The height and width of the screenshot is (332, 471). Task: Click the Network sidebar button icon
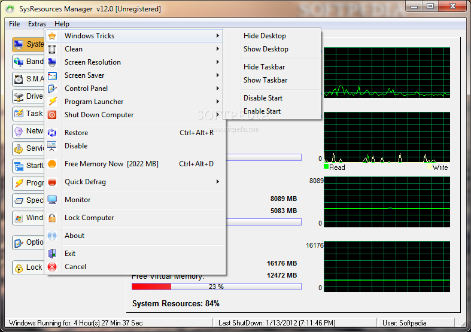tap(19, 131)
